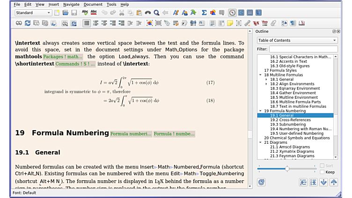Click the spellcheck icon with green checkmark

(85, 13)
